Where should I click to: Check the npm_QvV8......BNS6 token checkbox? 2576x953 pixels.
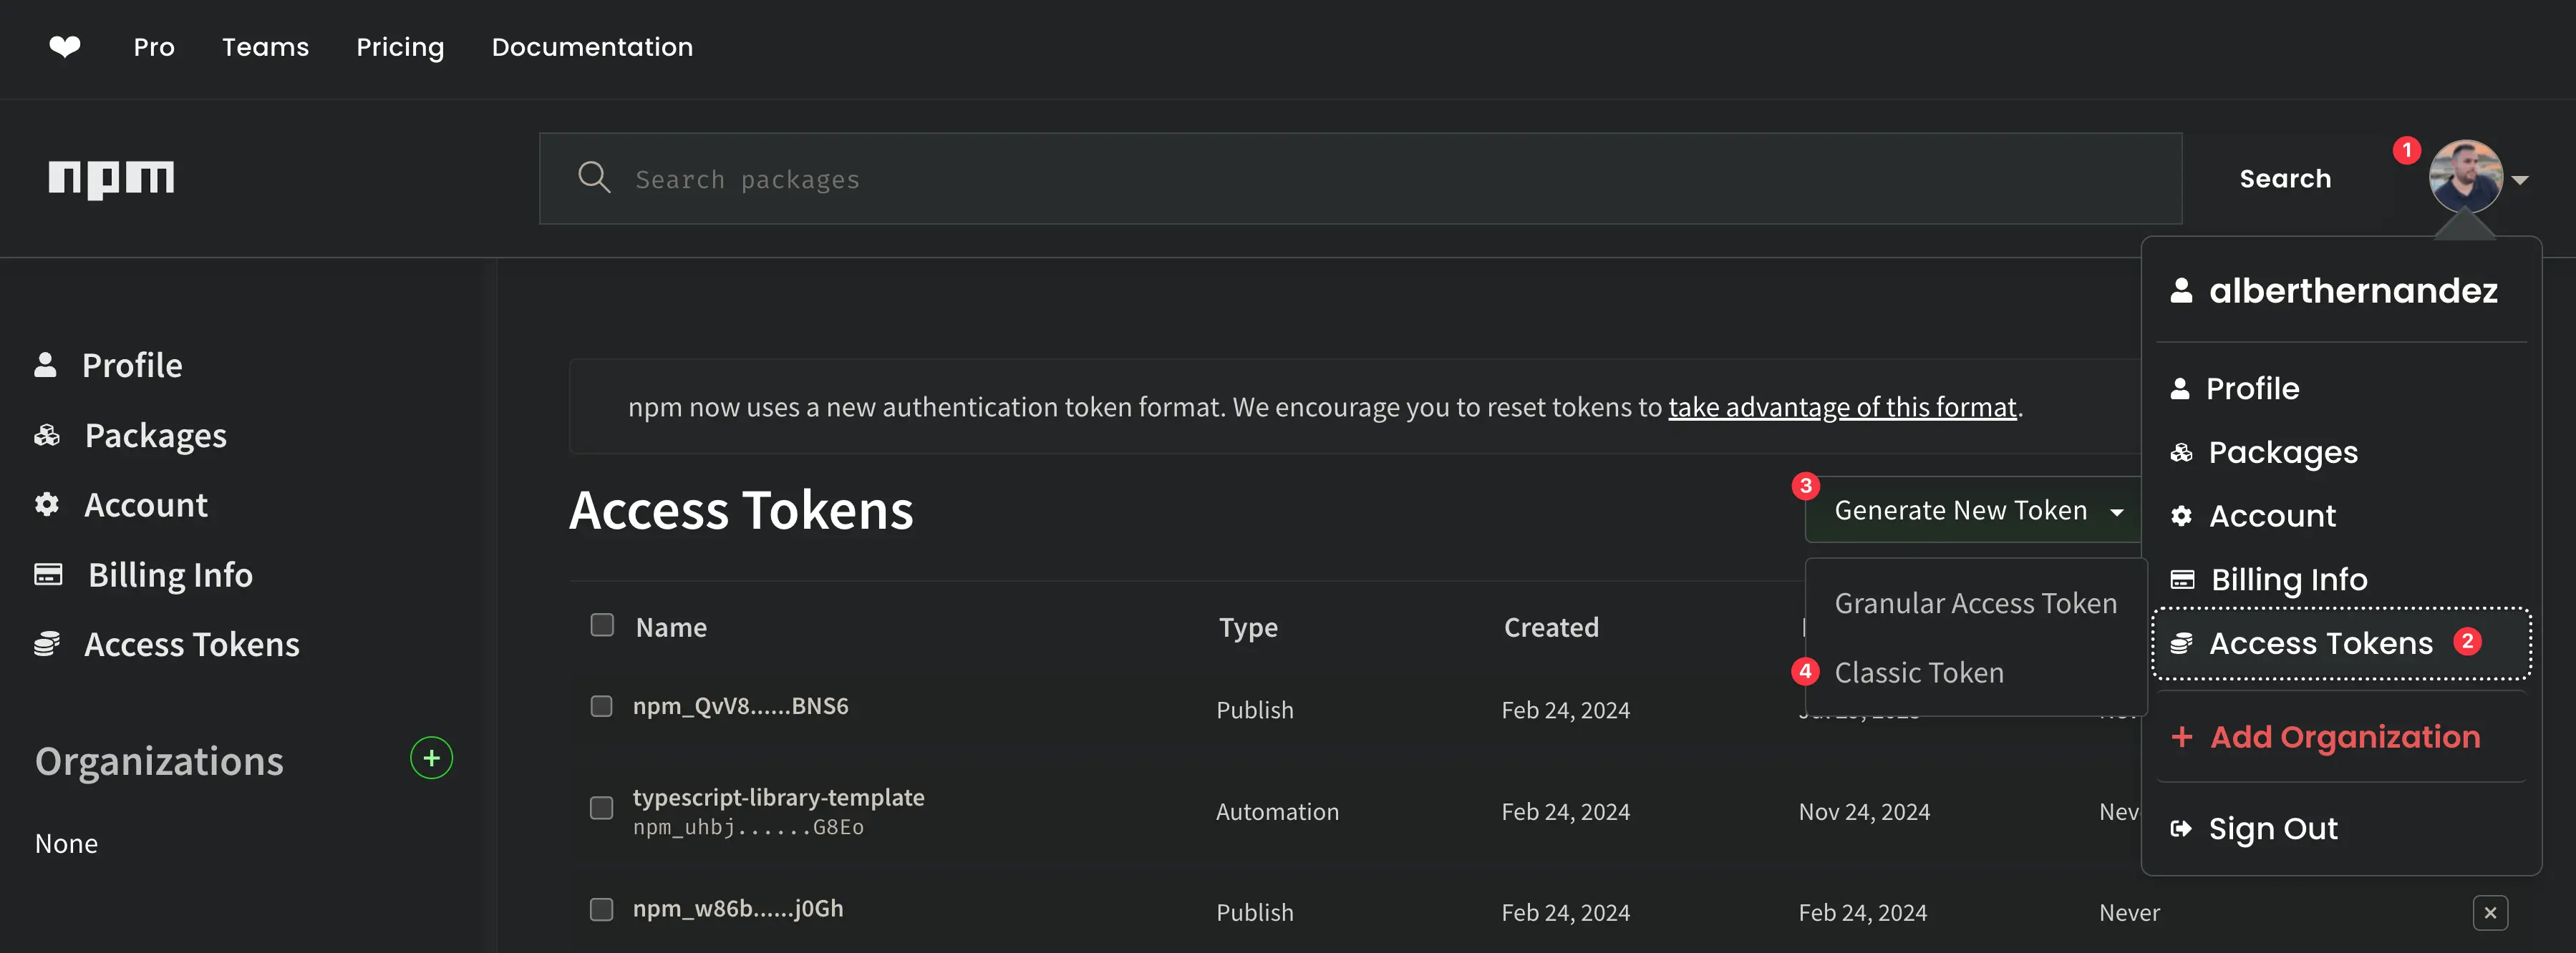pos(601,706)
